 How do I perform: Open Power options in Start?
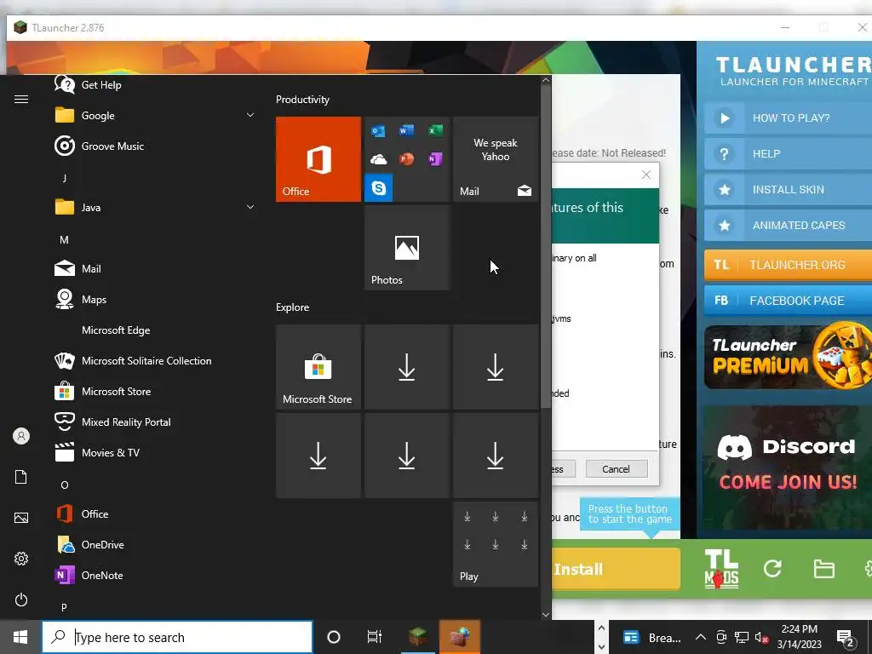[21, 599]
